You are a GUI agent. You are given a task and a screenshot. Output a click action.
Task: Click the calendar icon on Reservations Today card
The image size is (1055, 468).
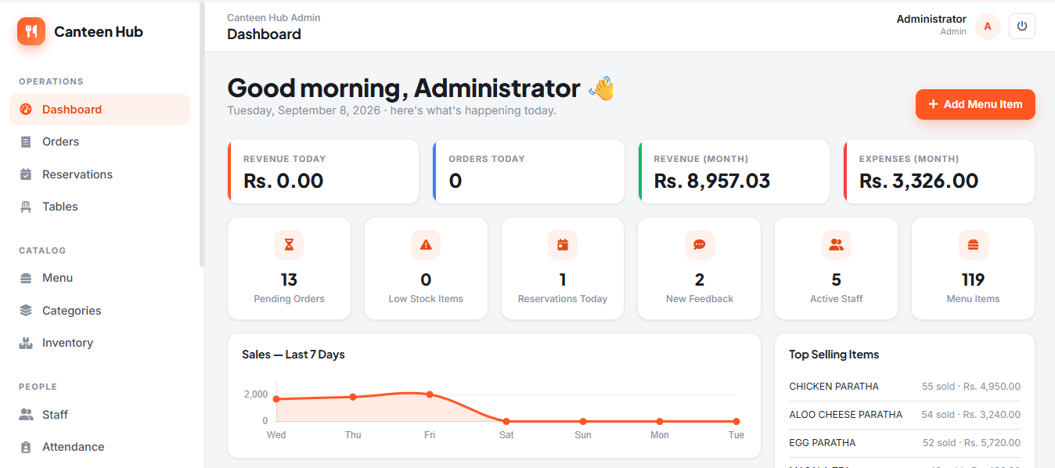[563, 245]
